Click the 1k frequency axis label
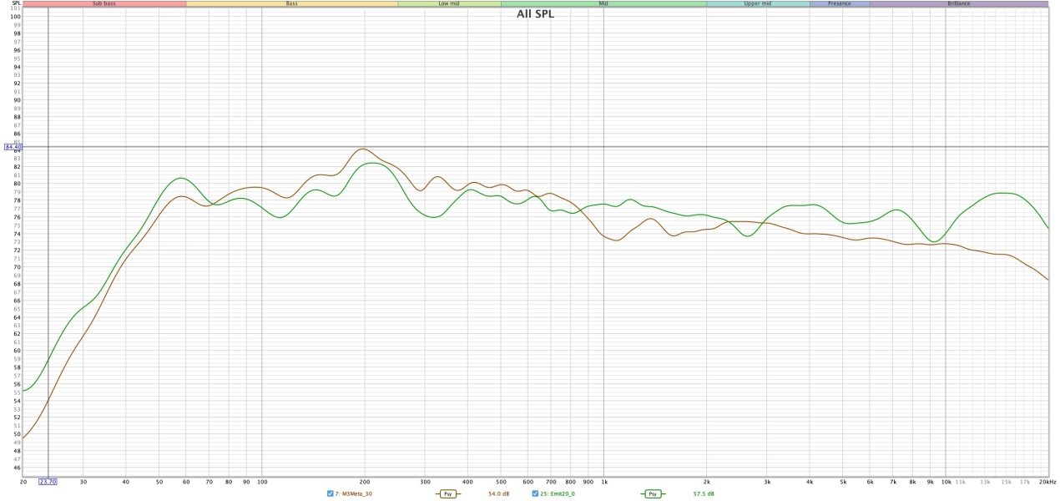This screenshot has width=1060, height=501. point(603,482)
